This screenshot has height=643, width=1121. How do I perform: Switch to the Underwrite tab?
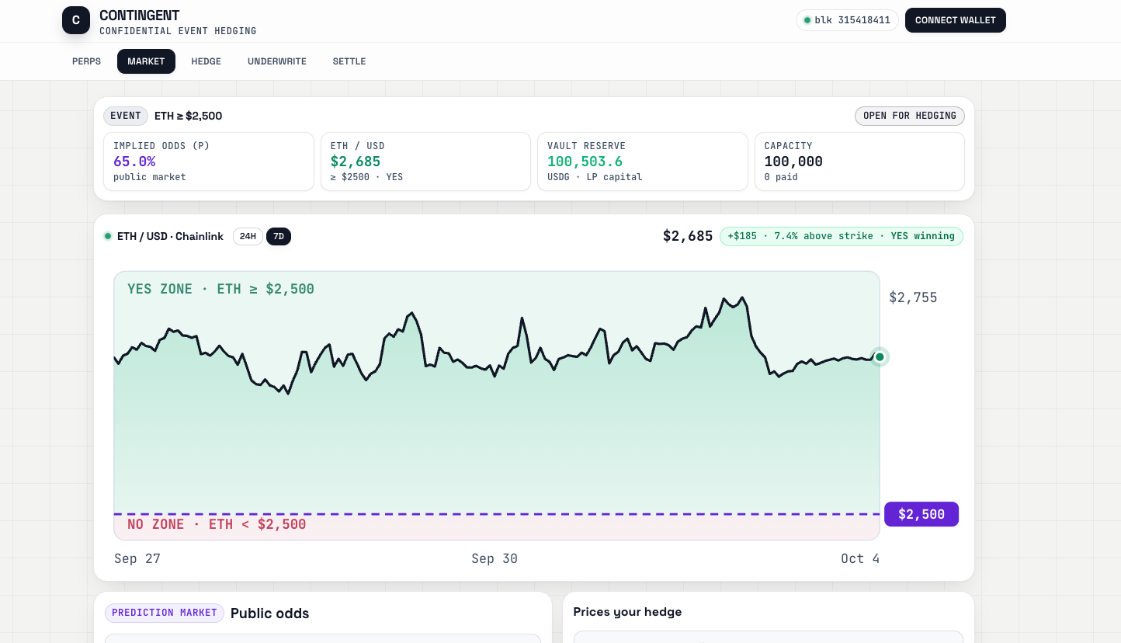click(277, 61)
